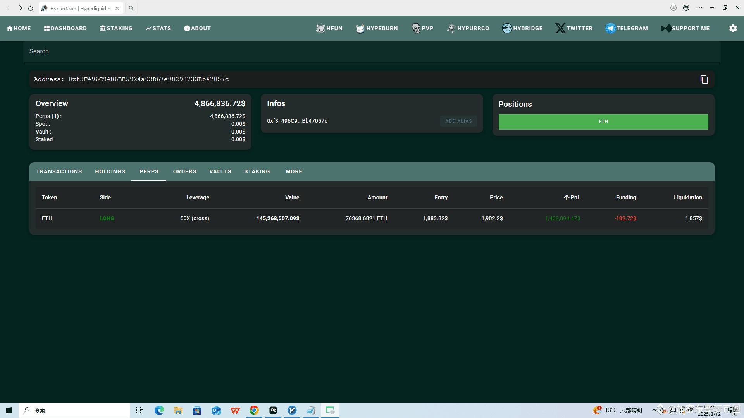Image resolution: width=744 pixels, height=418 pixels.
Task: Open Chrome from the Windows taskbar
Action: point(254,410)
